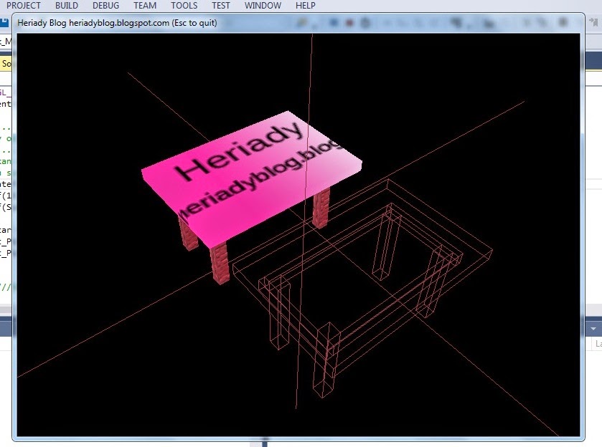602x447 pixels.
Task: Open the DEBUG menu
Action: (106, 6)
